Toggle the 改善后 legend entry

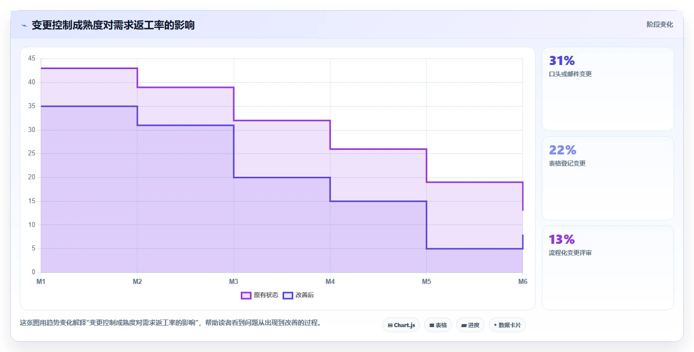point(298,295)
